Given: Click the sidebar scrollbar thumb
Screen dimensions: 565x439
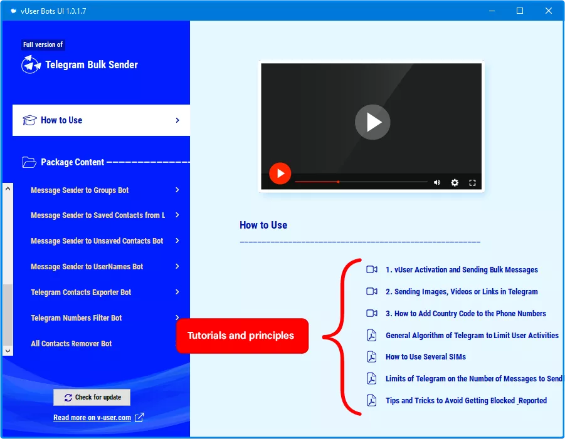Looking at the screenshot, I should pos(8,314).
